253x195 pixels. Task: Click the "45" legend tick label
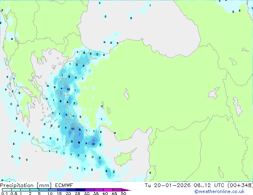(114, 193)
